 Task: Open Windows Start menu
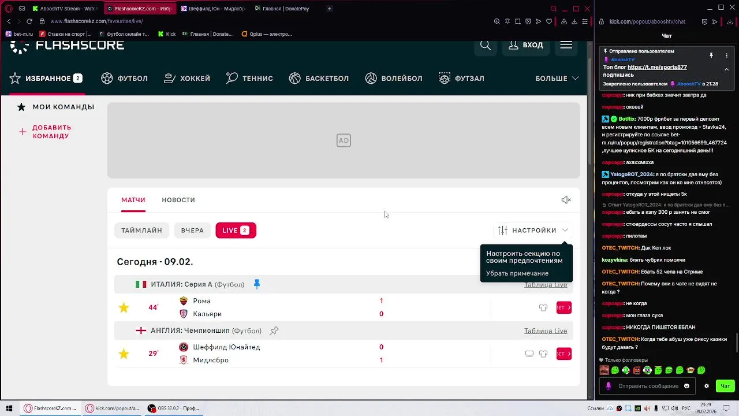[9, 408]
